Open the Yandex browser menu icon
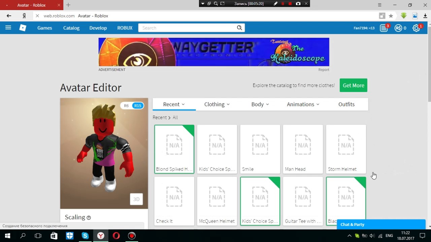The width and height of the screenshot is (431, 242). pyautogui.click(x=380, y=5)
